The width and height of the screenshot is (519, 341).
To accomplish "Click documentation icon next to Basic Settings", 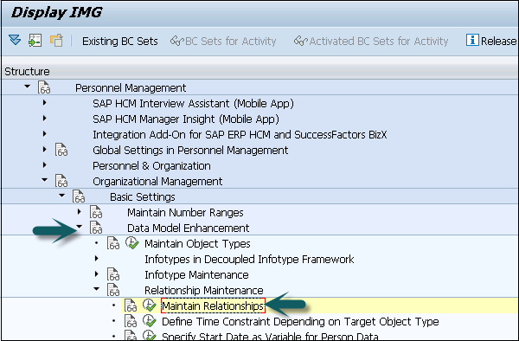I will pos(79,196).
